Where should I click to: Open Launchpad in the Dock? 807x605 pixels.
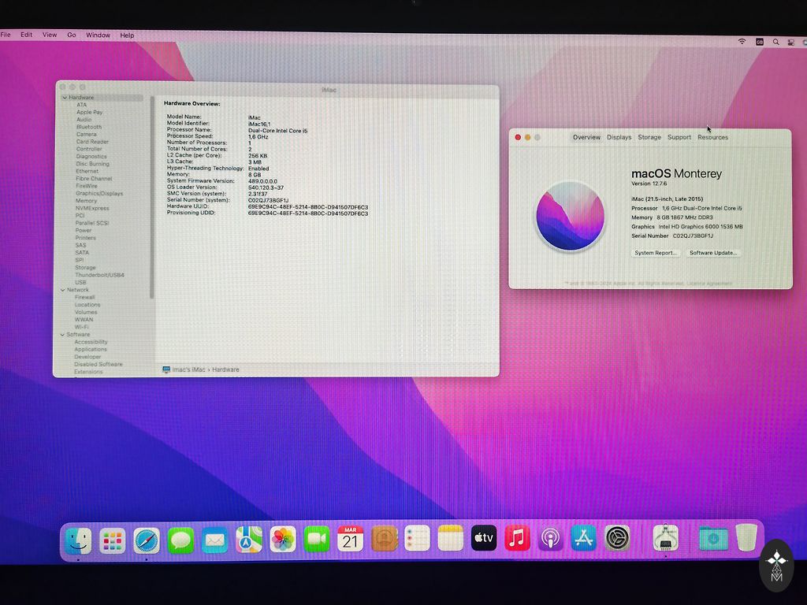click(x=113, y=540)
